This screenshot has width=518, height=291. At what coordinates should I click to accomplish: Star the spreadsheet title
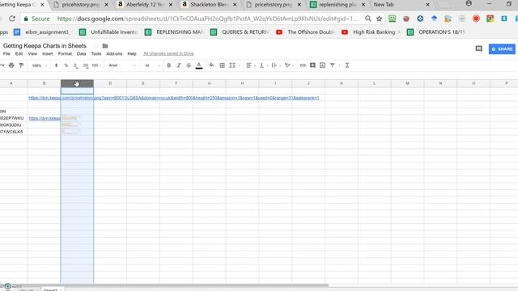click(96, 46)
